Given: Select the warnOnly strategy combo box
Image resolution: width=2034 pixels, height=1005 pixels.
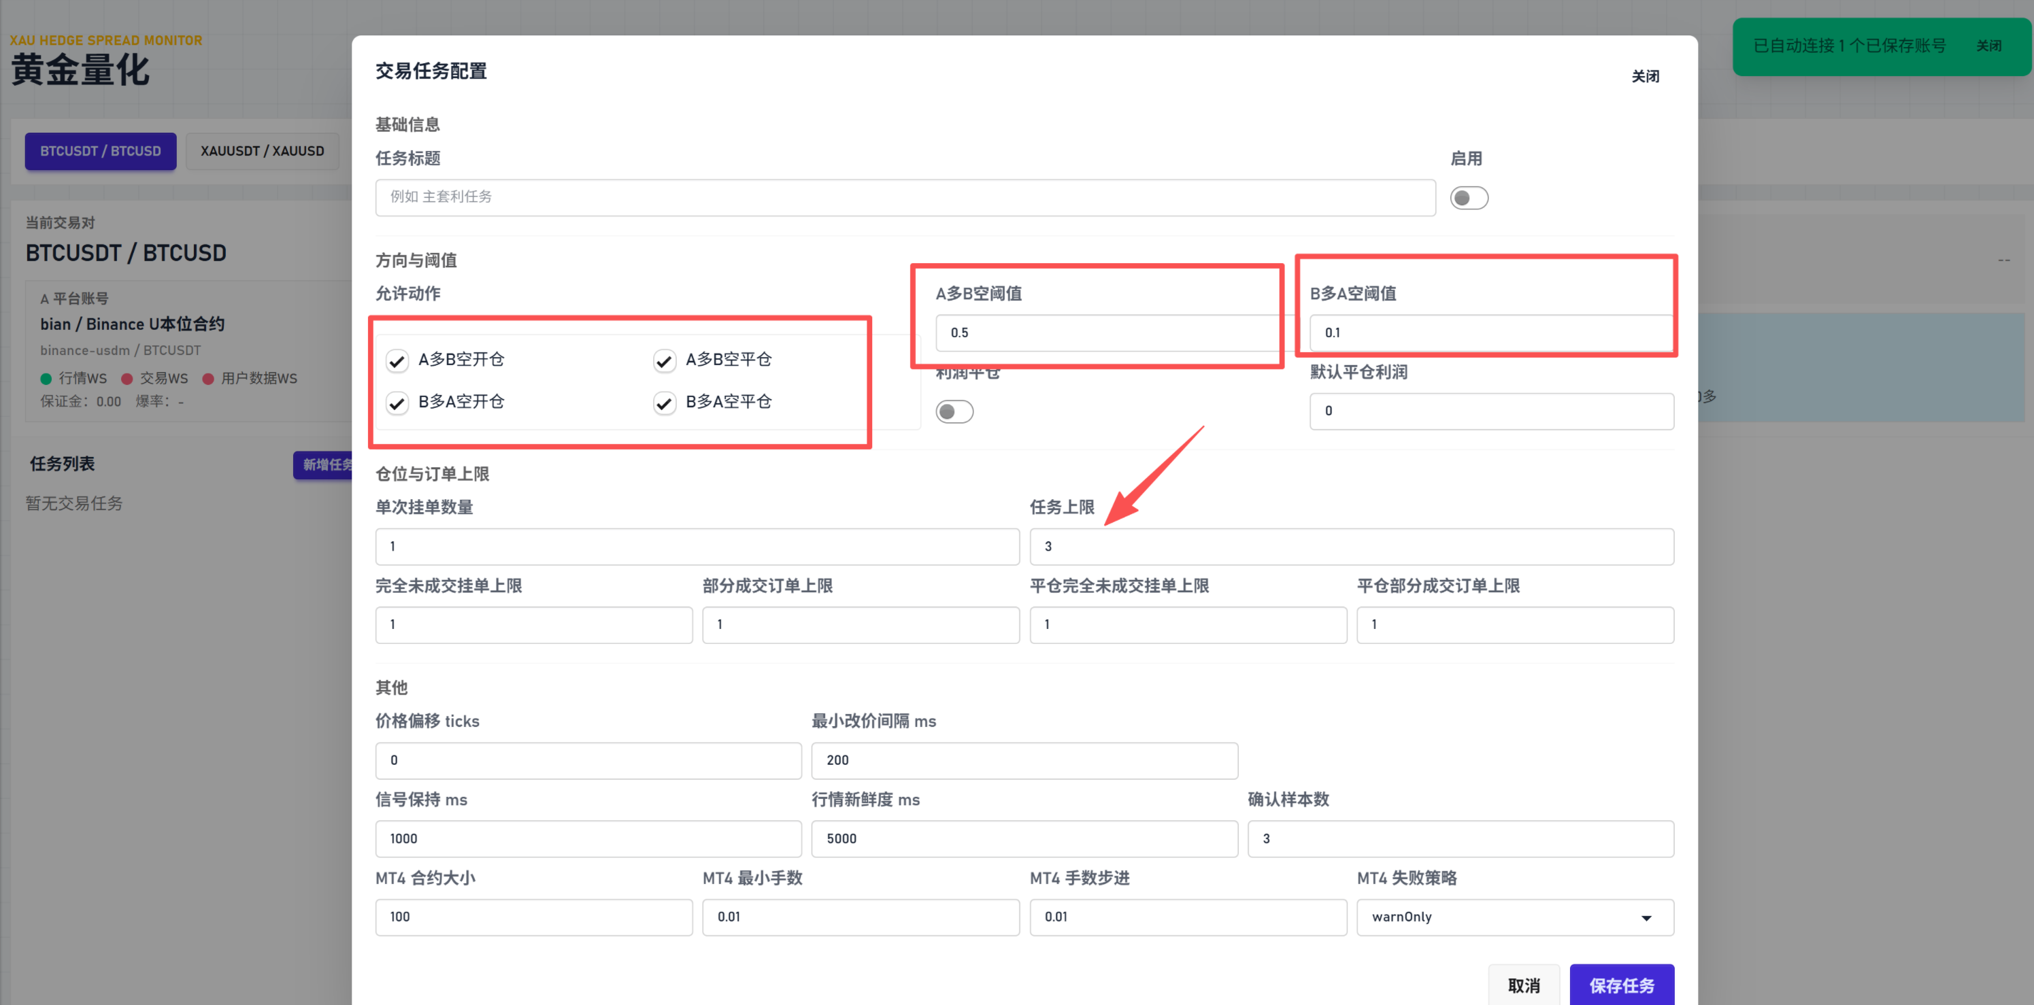Looking at the screenshot, I should 1514,917.
